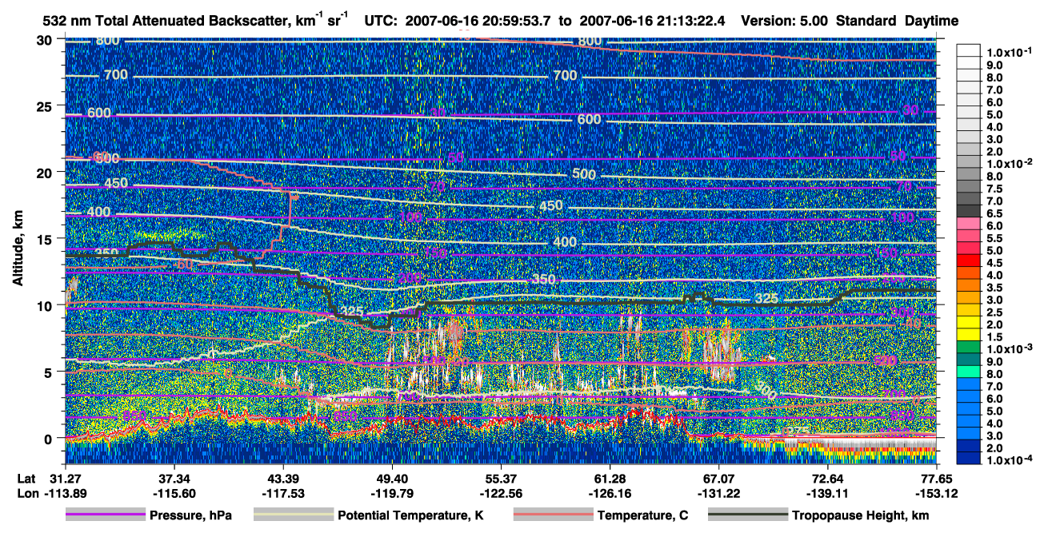Screen dimensions: 1040x533
Task: Click the latitude value 55.37
Action: tap(501, 477)
